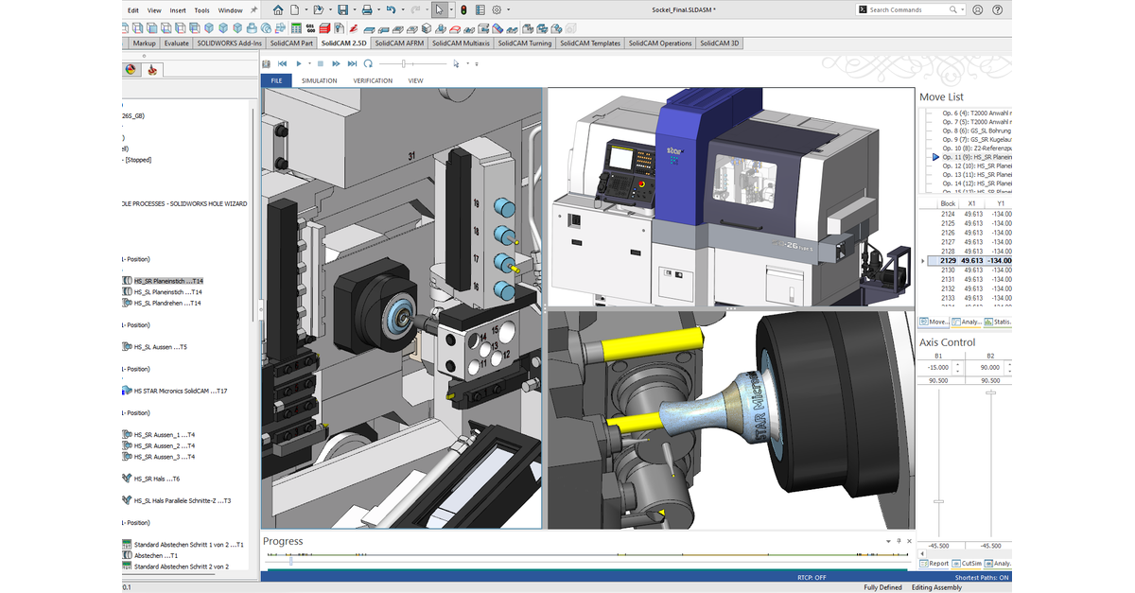Select the colored pie chart panel tab
This screenshot has height=593, width=1135.
131,69
